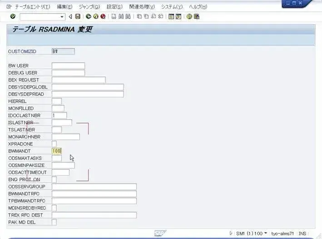Click the Previous Page icon
The image size is (322, 239).
(x=146, y=16)
